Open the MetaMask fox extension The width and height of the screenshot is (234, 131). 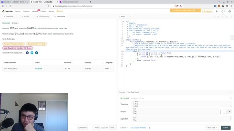[219, 6]
